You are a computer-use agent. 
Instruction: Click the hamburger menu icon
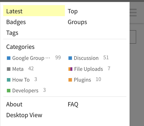point(133,13)
